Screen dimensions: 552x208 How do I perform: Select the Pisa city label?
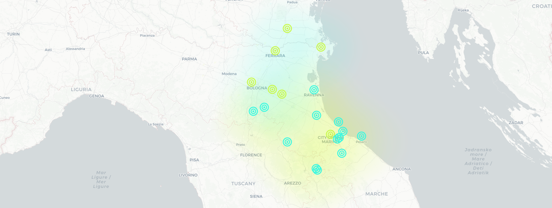[194, 160]
